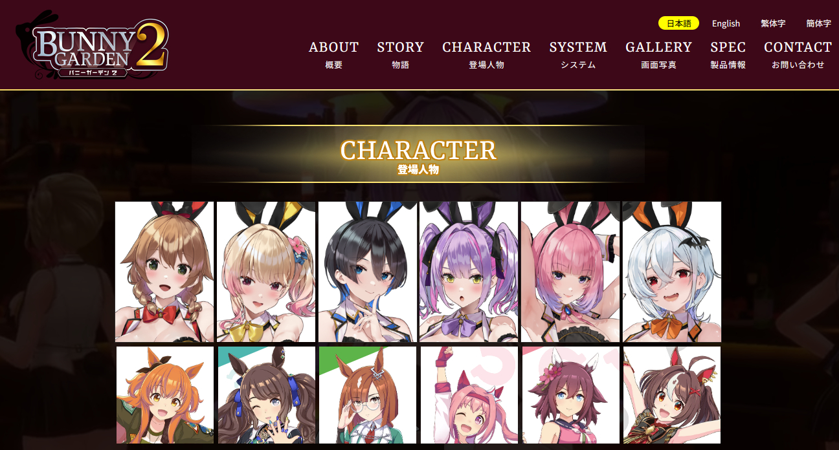Select the pink bob-hair bunny portrait
839x450 pixels.
(x=570, y=272)
